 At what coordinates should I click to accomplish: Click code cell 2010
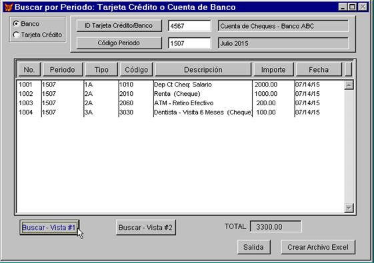click(127, 94)
